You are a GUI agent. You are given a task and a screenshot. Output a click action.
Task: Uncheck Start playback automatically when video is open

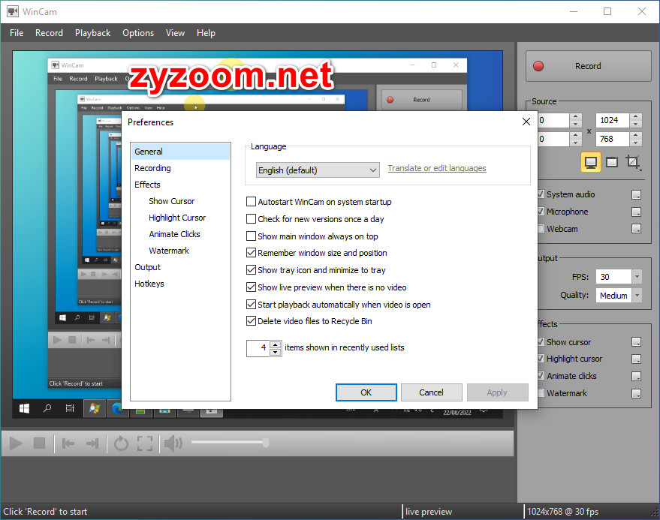[x=251, y=305]
